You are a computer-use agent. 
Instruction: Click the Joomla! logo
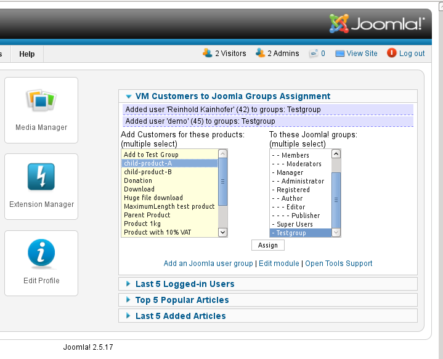coord(377,23)
